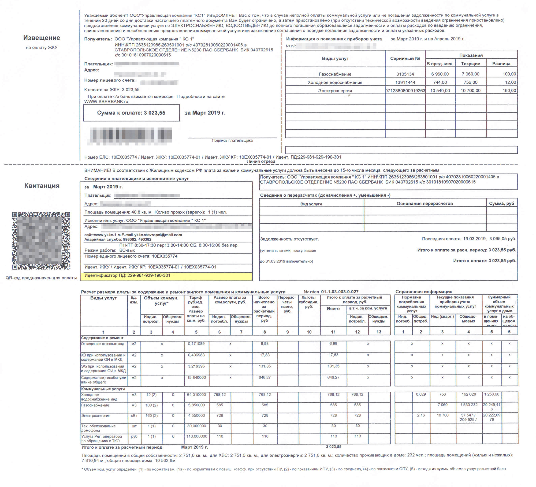Click the Газоснабжение serial number 3105134
536x487 pixels.
[405, 74]
